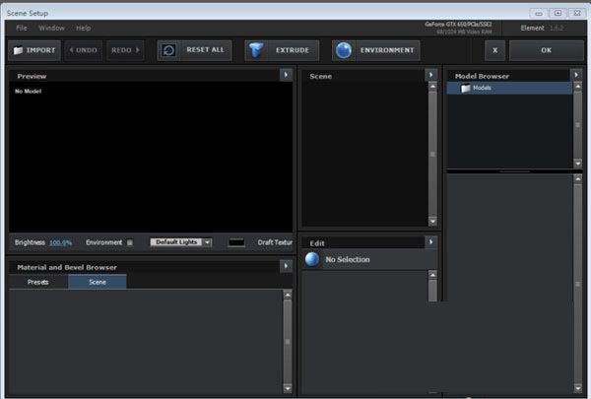Click scroll down arrow in Scene panel
This screenshot has height=399, width=591.
432,222
